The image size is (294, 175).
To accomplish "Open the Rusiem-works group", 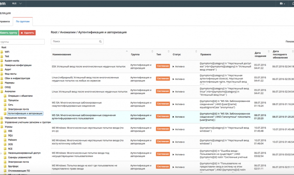I will pyautogui.click(x=12, y=61).
